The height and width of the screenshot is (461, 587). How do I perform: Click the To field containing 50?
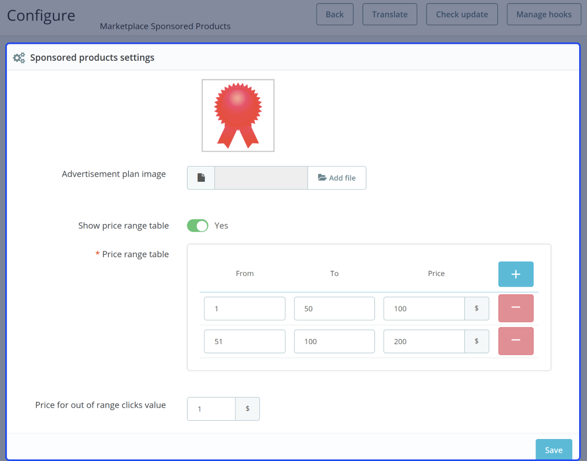(334, 309)
